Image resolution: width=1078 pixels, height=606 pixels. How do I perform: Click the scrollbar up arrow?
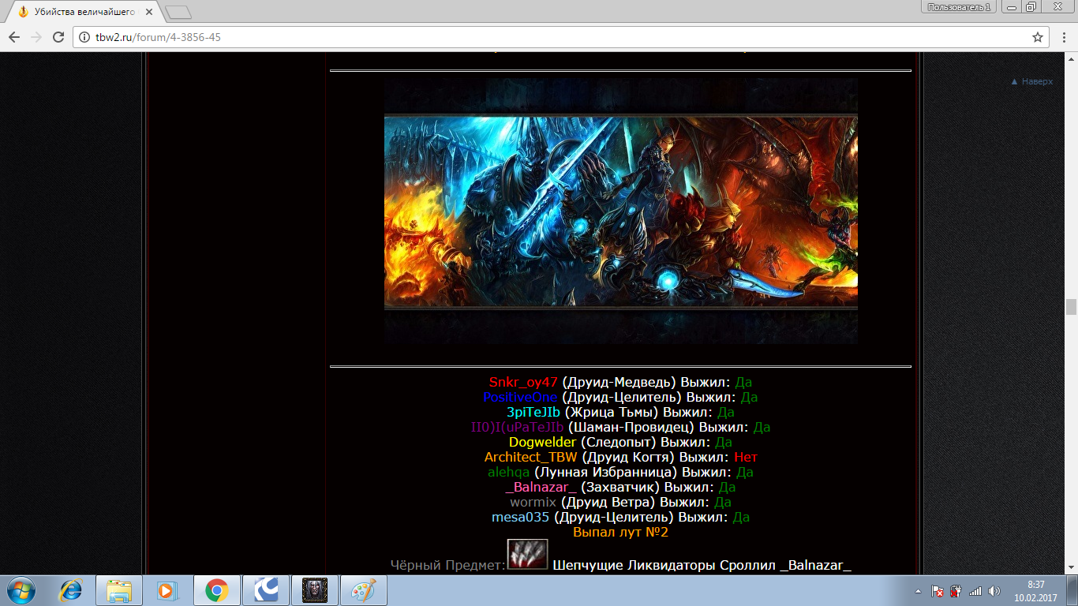[1071, 58]
